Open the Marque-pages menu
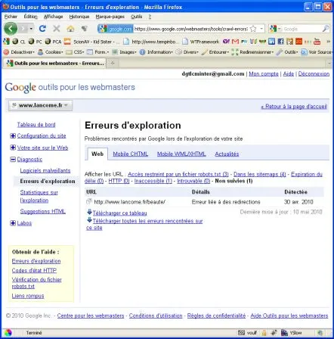This screenshot has width=334, height=339. [110, 17]
